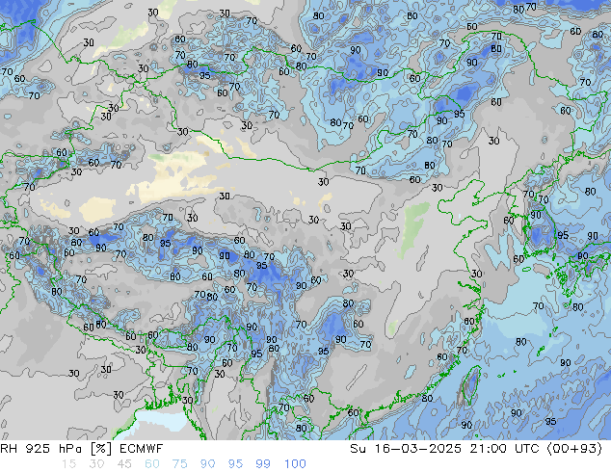Click the light blue legend value 60
The image size is (611, 472).
[x=152, y=464]
